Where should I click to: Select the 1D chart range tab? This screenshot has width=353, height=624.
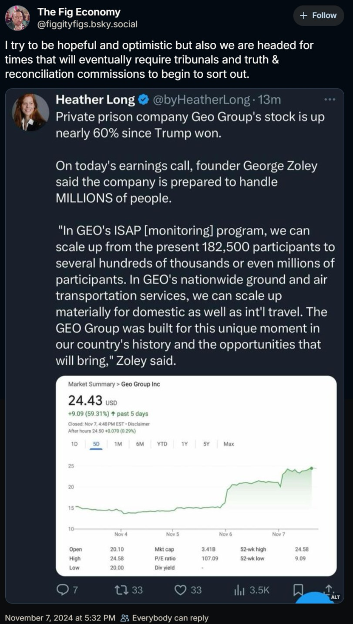74,444
